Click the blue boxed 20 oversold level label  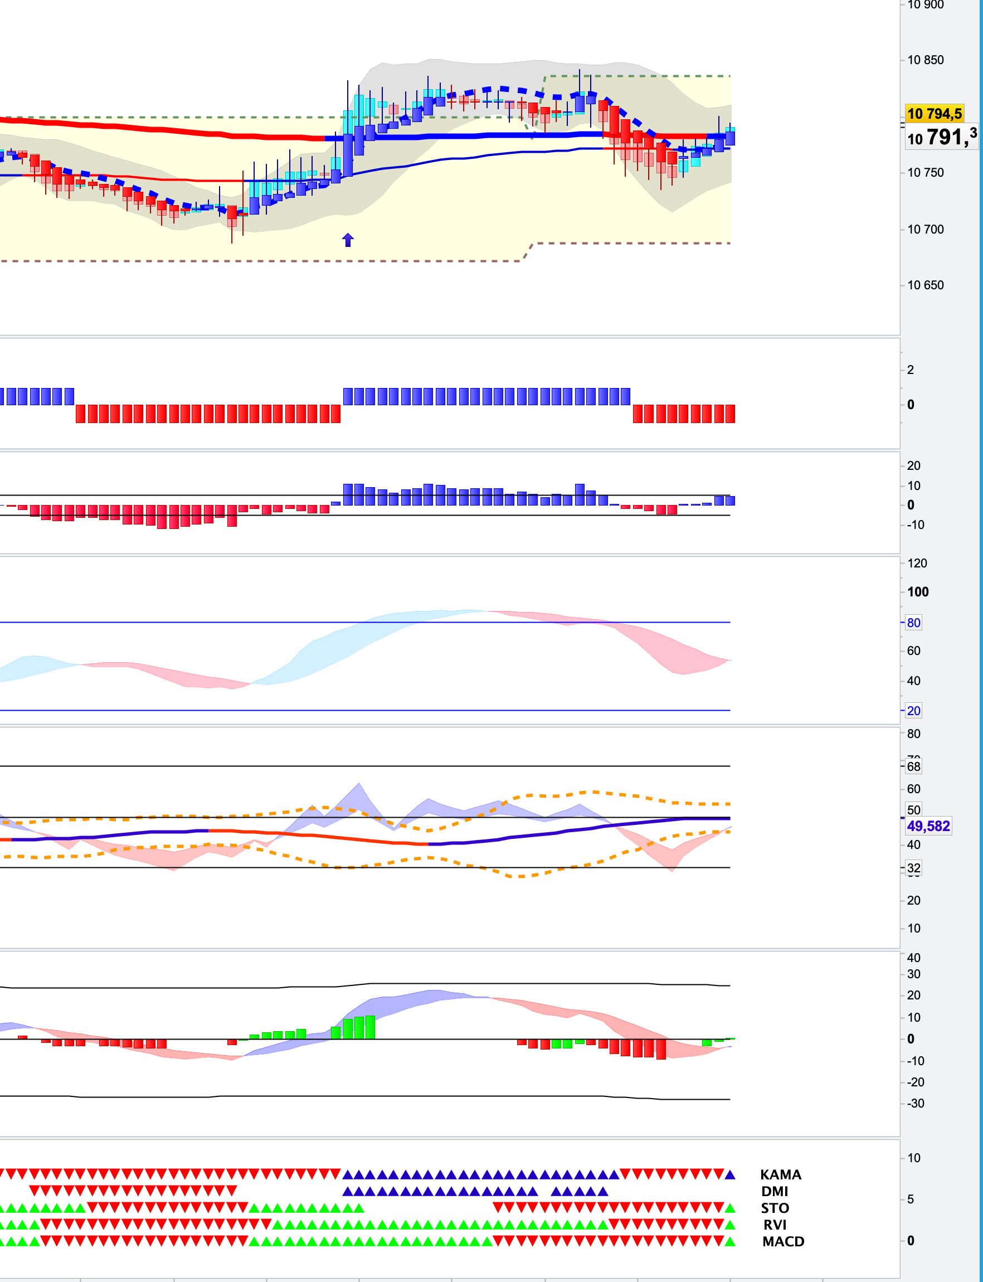[x=913, y=711]
